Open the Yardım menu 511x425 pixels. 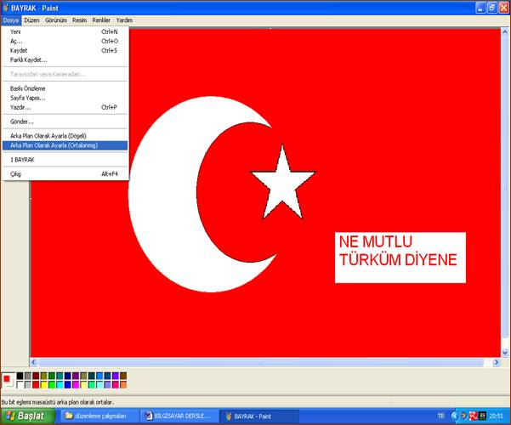click(124, 20)
